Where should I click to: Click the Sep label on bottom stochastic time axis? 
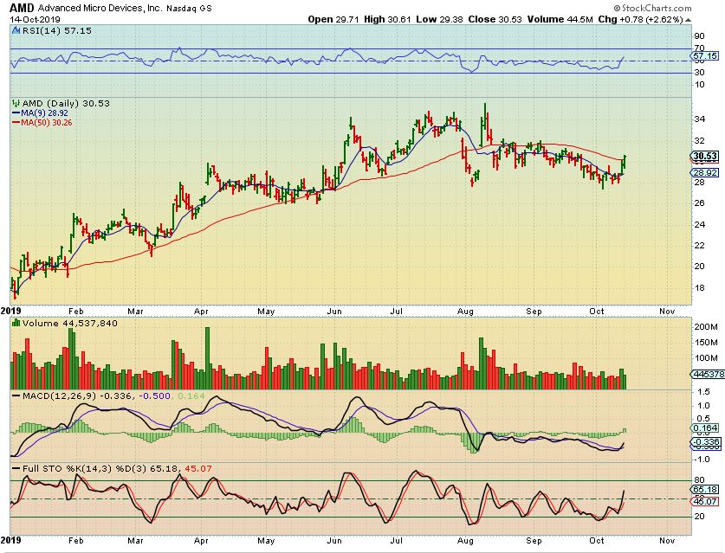pos(534,541)
